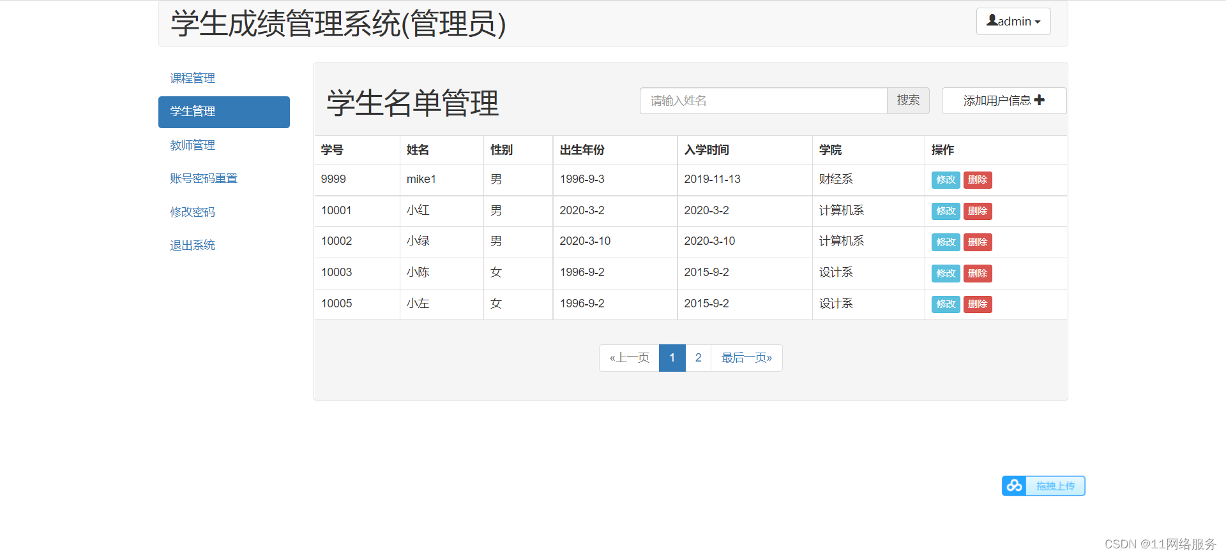Click 删除 for student 小左
The width and height of the screenshot is (1226, 556).
point(978,304)
